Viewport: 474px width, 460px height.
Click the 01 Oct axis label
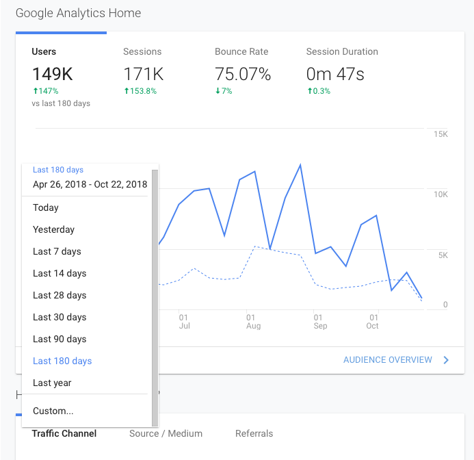pos(372,322)
